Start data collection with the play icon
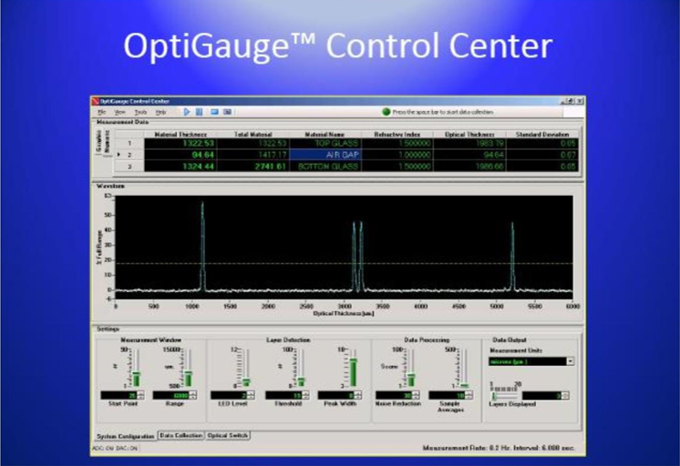Viewport: 680px width, 466px height. 187,112
